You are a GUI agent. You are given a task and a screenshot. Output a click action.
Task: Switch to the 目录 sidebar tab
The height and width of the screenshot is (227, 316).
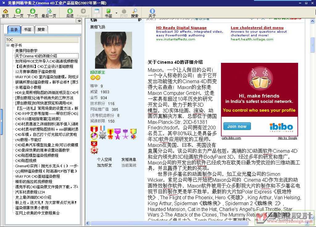click(x=14, y=30)
